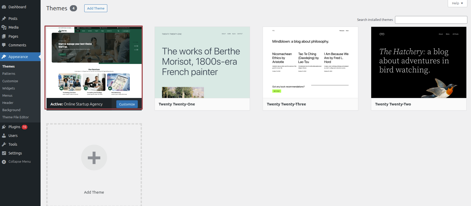The width and height of the screenshot is (471, 206).
Task: Click the Users person icon
Action: [4, 136]
